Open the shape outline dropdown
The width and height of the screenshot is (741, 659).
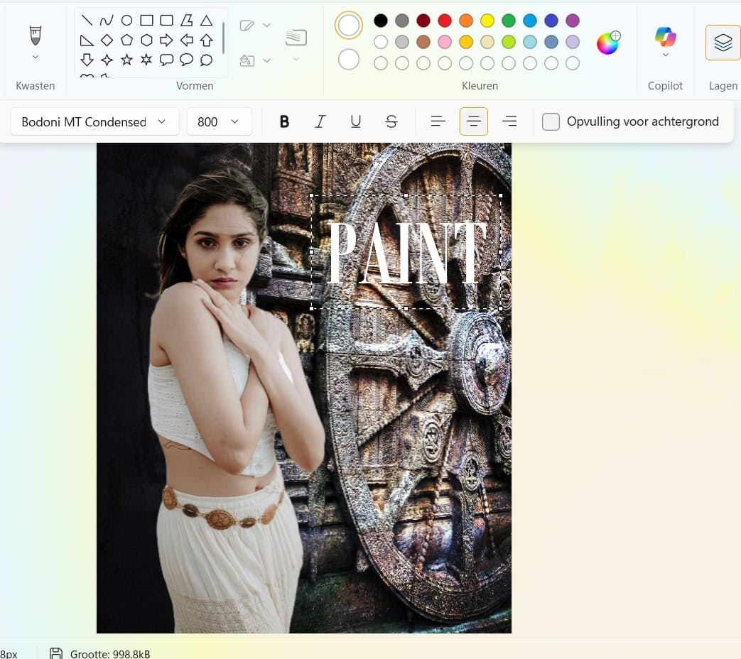point(267,25)
